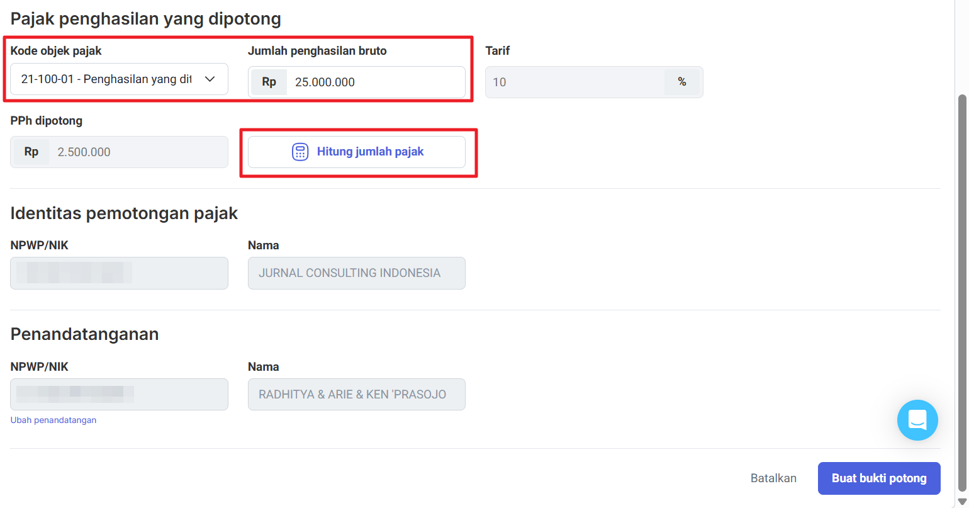This screenshot has height=508, width=969.
Task: Click the calculator icon beside Hitung jumlah pajak
Action: coord(300,152)
